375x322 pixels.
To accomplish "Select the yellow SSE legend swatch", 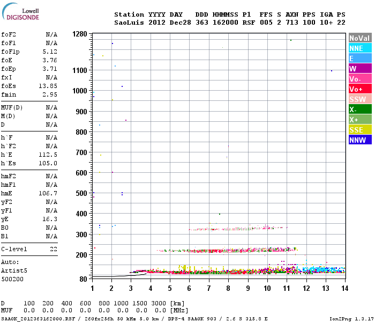I will click(x=360, y=130).
